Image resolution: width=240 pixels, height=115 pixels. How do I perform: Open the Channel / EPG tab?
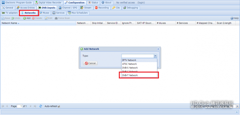[68, 8]
